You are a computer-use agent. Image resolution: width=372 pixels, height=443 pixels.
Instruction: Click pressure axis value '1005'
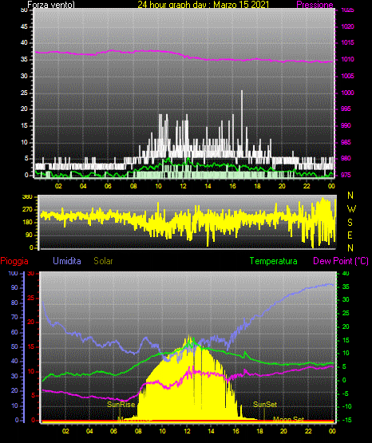(347, 77)
